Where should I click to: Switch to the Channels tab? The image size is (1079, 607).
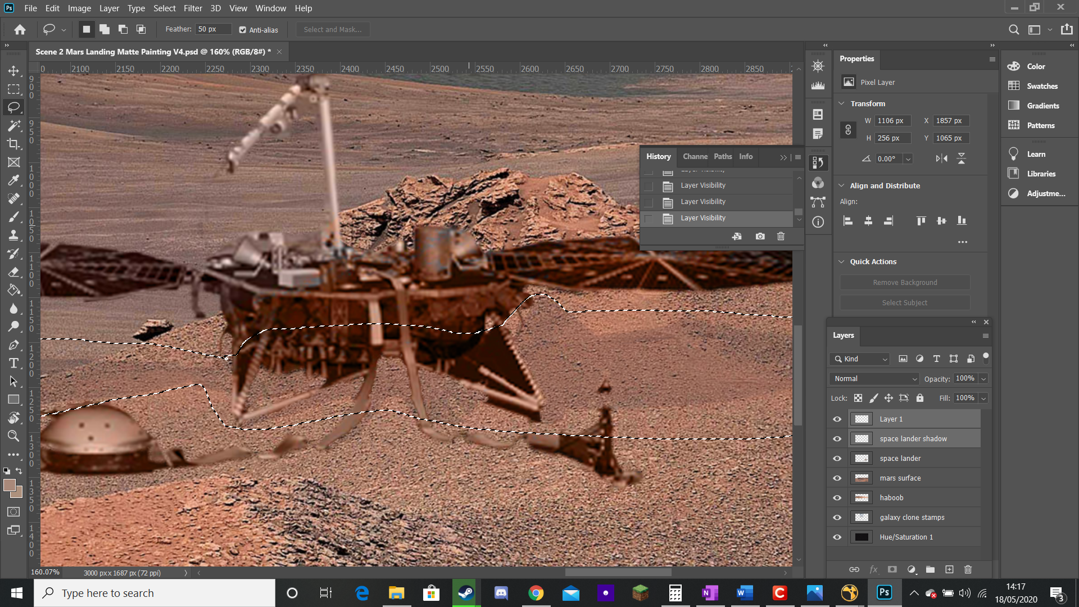pos(695,157)
